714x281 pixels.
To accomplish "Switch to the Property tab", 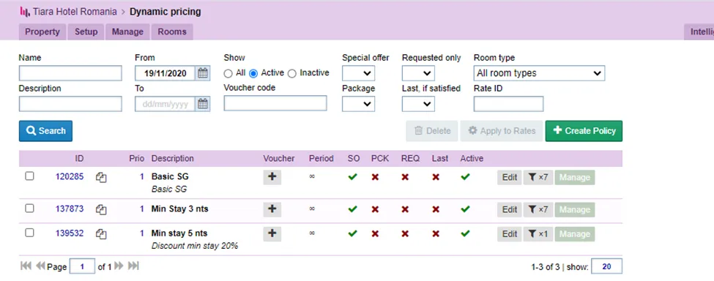I will [x=42, y=31].
